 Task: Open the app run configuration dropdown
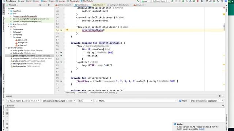(x=146, y=1)
